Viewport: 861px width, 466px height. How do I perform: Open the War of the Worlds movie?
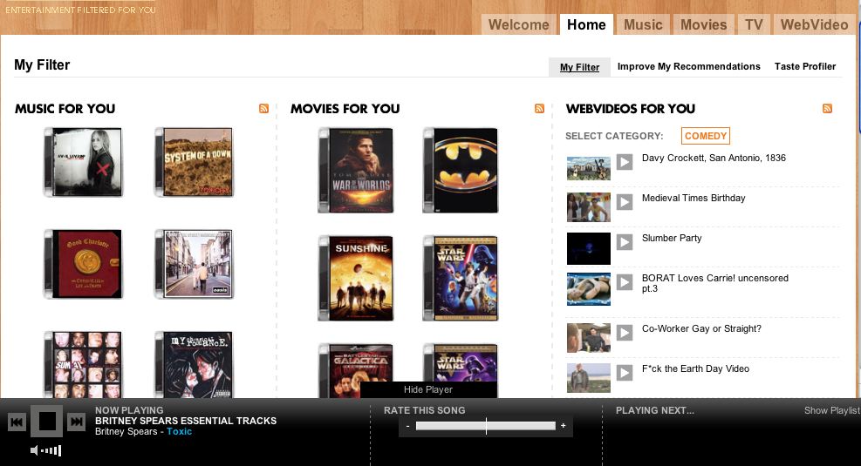[x=356, y=170]
